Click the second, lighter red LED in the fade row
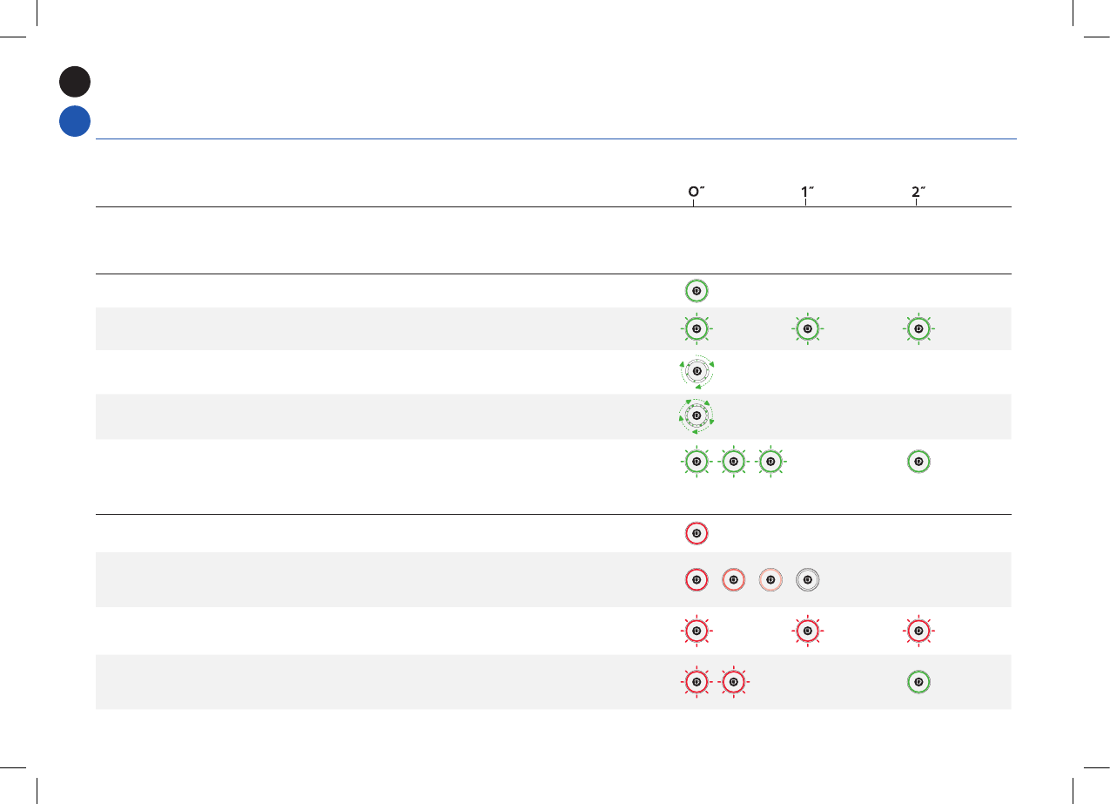Screen dimensions: 1110x804 tap(733, 578)
